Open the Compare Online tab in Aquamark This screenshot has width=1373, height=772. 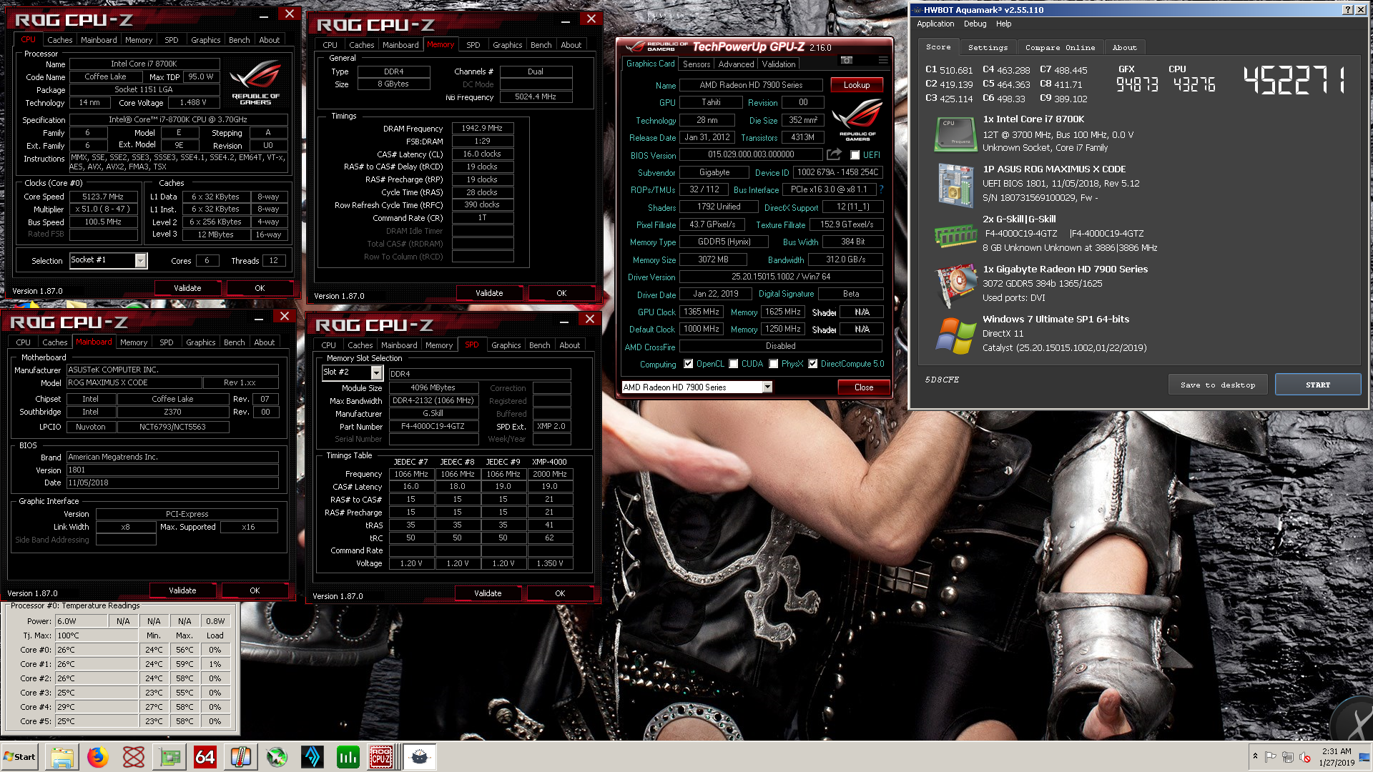1060,47
